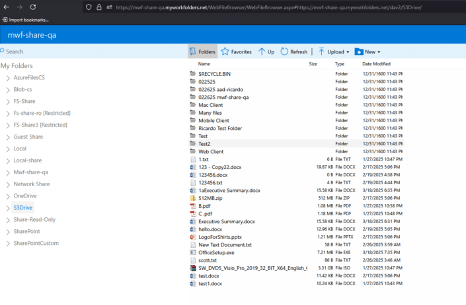Refresh the file listing
Image resolution: width=466 pixels, height=305 pixels.
(x=293, y=51)
